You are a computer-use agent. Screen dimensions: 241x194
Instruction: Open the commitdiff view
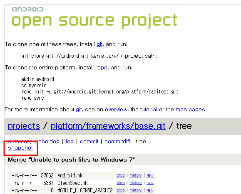[117, 141]
